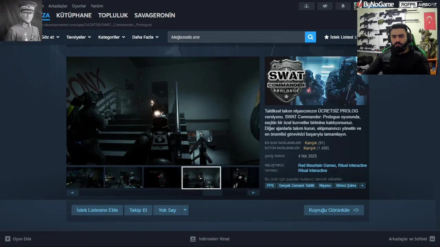Click the thumbnail strip scrollbar handle
Viewport: 440px width, 247px height.
coord(212,193)
